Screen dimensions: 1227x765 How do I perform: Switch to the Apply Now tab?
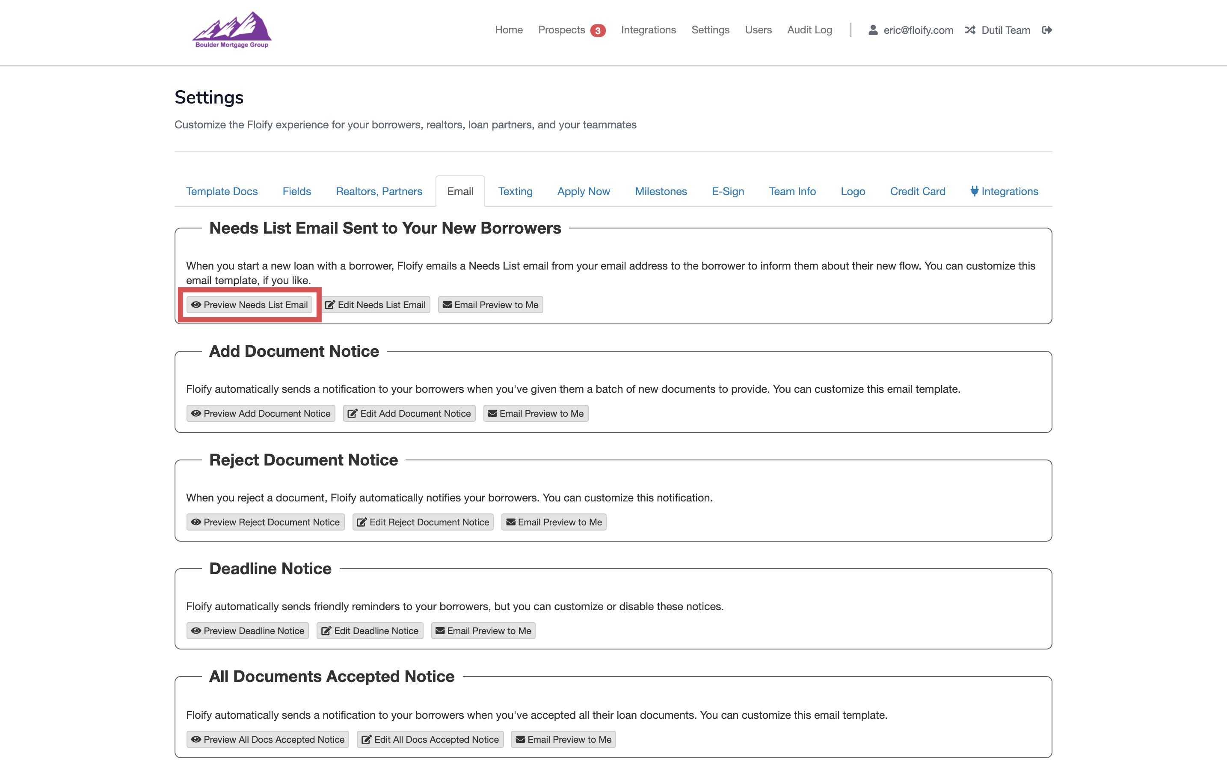[x=583, y=191]
